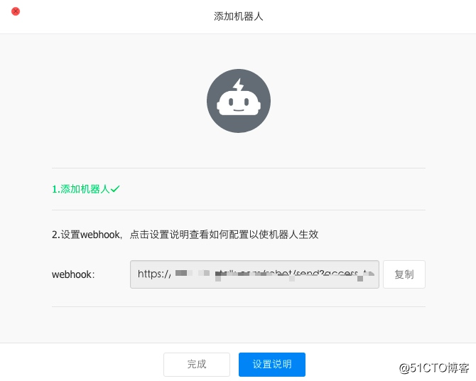Click the 'webhook:' label
The image size is (476, 381).
point(73,274)
